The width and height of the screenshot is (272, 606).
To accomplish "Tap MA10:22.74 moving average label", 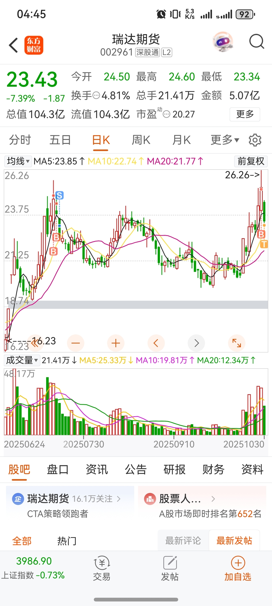I will (x=116, y=161).
